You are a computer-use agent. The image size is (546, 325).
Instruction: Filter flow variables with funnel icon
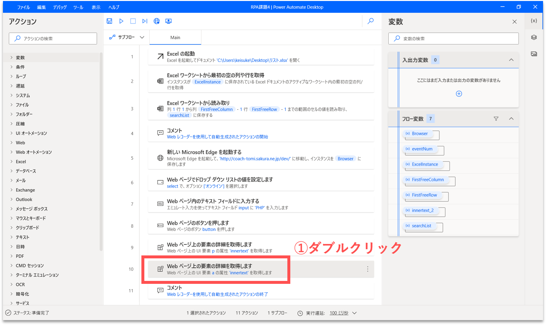pos(496,119)
